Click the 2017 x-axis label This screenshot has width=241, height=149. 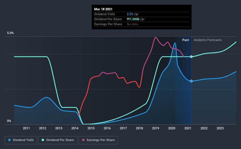click(x=123, y=128)
